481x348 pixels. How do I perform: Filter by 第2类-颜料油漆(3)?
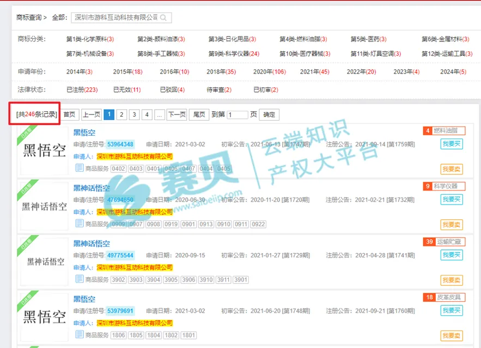click(x=161, y=39)
